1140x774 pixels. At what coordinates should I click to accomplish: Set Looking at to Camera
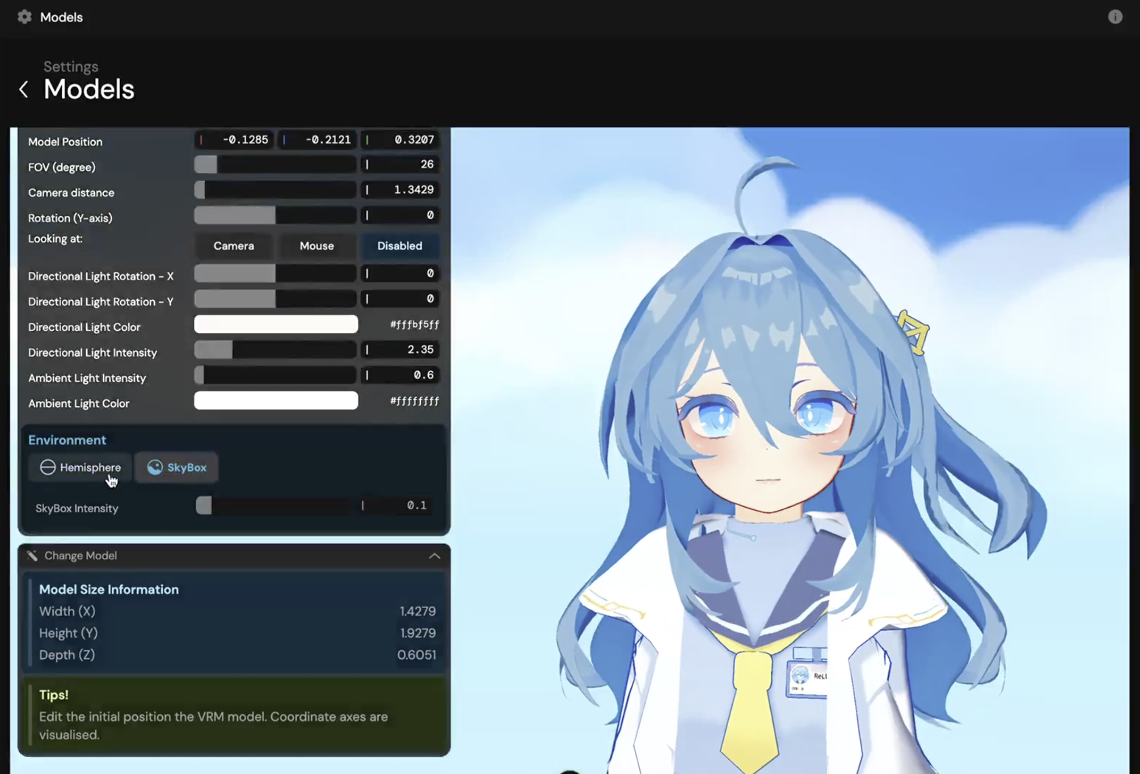(233, 246)
